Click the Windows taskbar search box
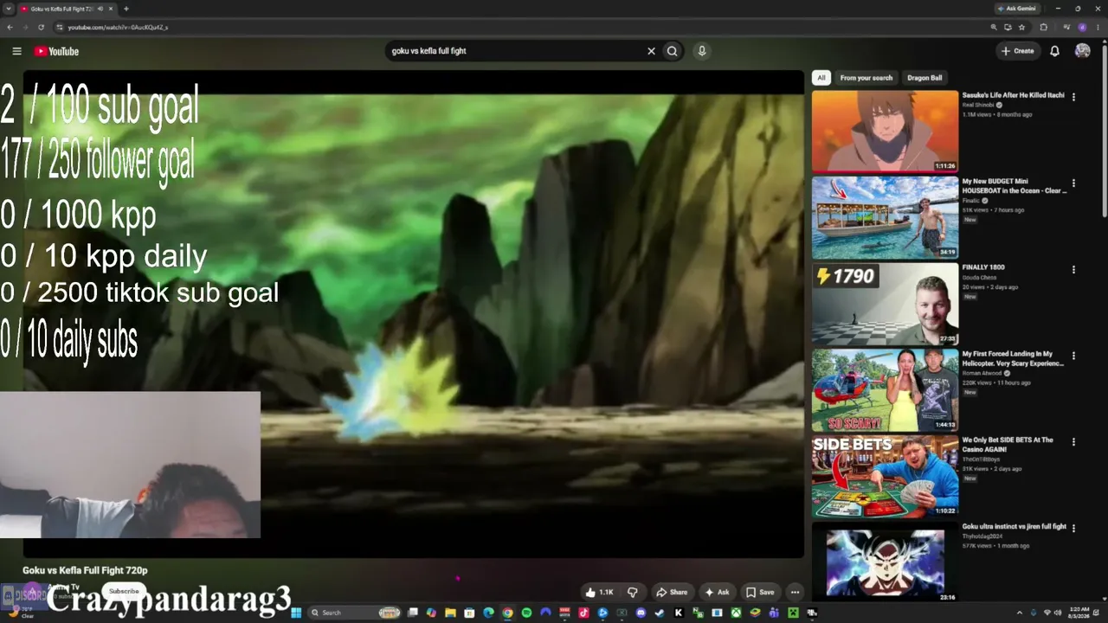Image resolution: width=1108 pixels, height=623 pixels. click(354, 613)
